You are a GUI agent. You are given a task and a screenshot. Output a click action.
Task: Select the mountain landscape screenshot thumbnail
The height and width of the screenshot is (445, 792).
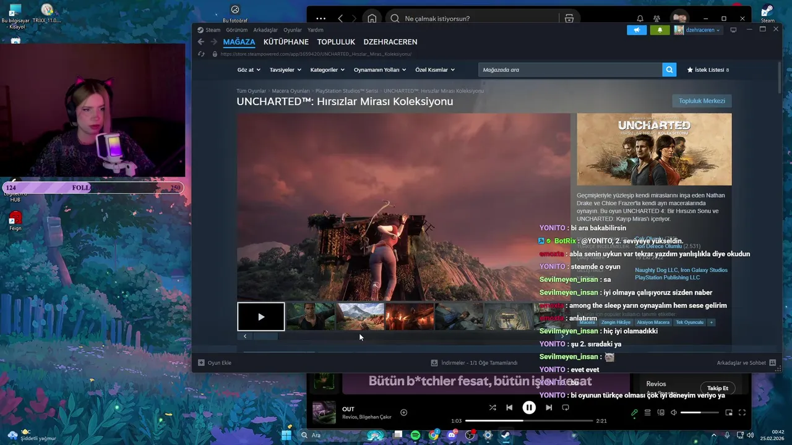coord(359,316)
